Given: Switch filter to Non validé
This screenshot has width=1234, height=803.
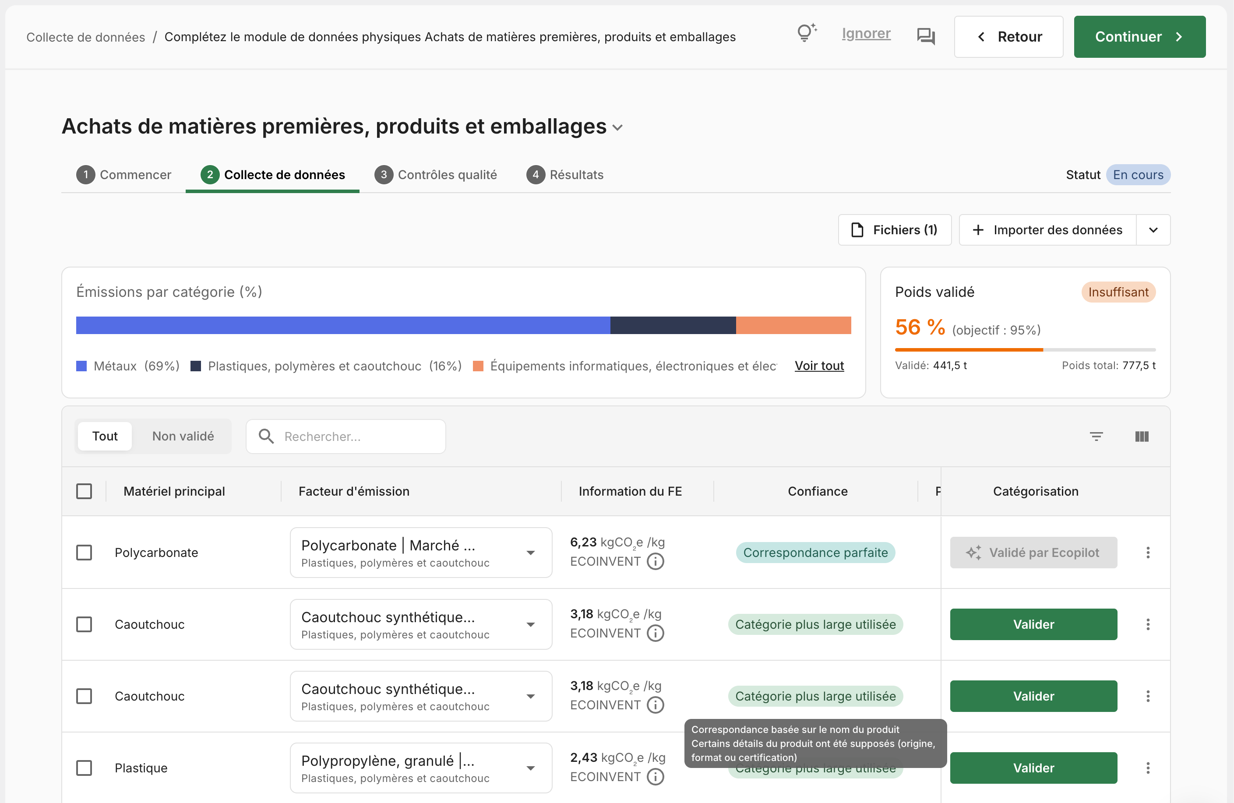Looking at the screenshot, I should (x=183, y=437).
